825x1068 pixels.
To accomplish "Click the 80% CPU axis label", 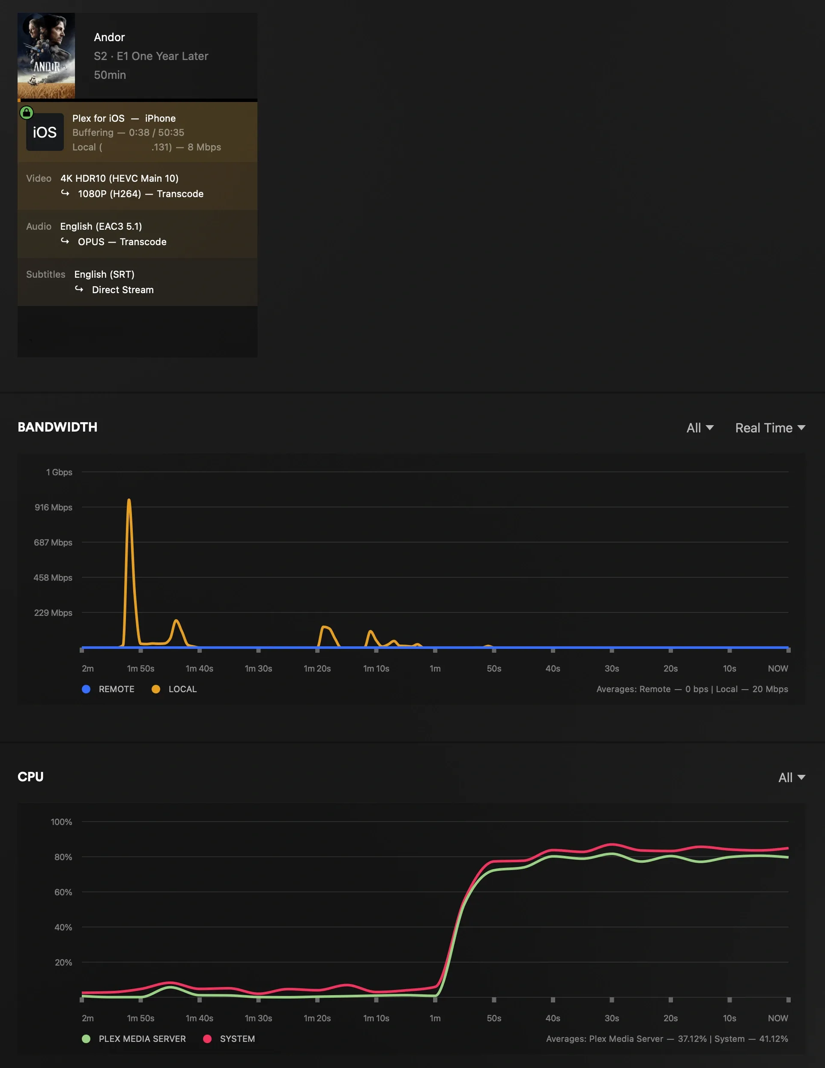I will (63, 857).
